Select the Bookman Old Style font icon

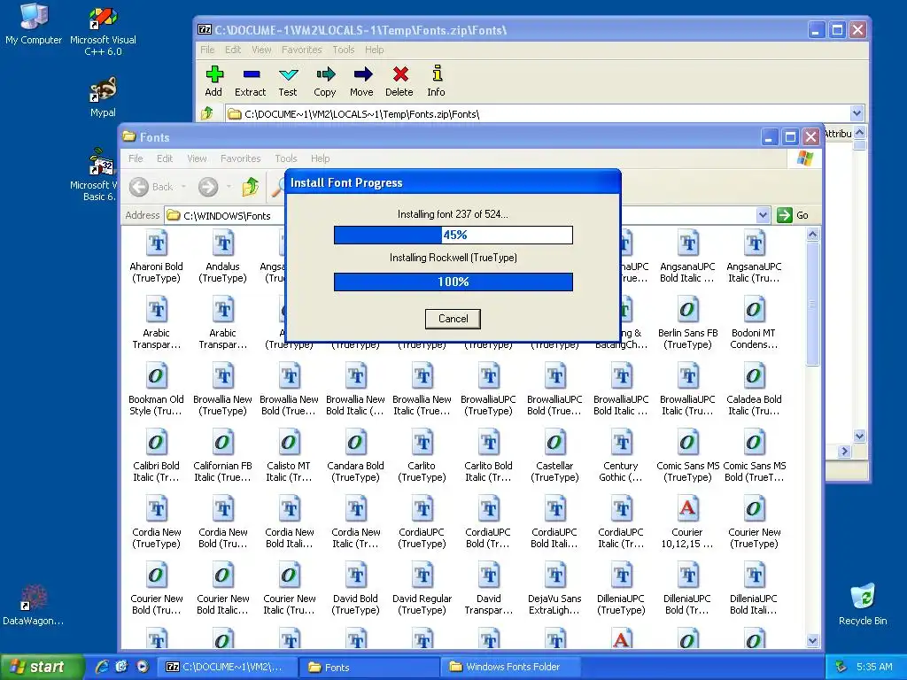[x=156, y=375]
